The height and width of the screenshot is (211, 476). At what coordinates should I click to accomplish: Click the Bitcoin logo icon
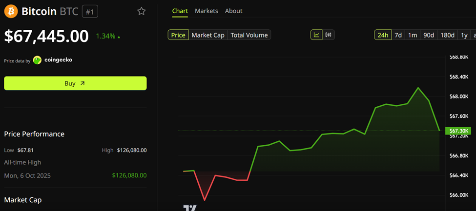click(11, 11)
